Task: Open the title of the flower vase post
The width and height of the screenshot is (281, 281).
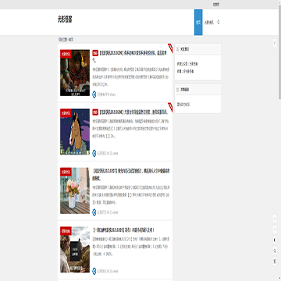Action: coord(131,175)
